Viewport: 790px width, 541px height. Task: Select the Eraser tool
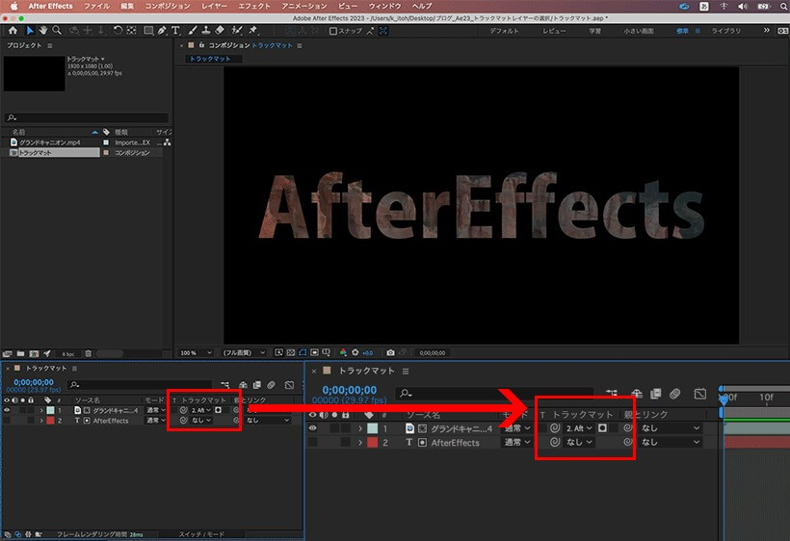pyautogui.click(x=220, y=31)
